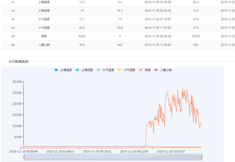Click x-axis label 2019-11-26 05:29:01

(x=97, y=151)
